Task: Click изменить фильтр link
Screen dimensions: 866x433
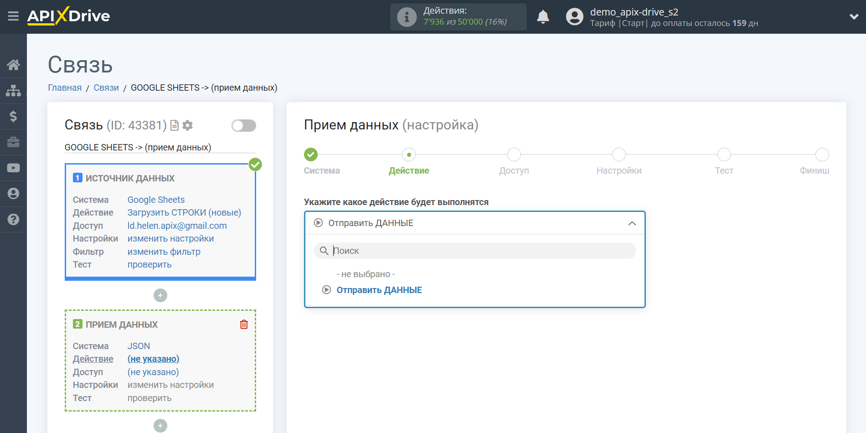Action: click(x=164, y=252)
